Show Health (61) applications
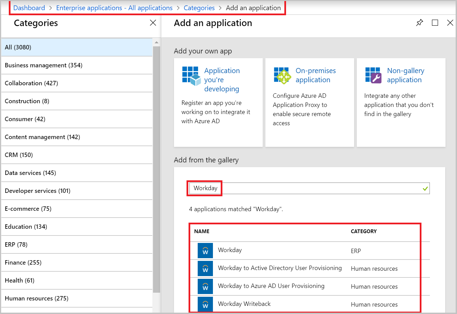This screenshot has height=314, width=457. click(77, 281)
